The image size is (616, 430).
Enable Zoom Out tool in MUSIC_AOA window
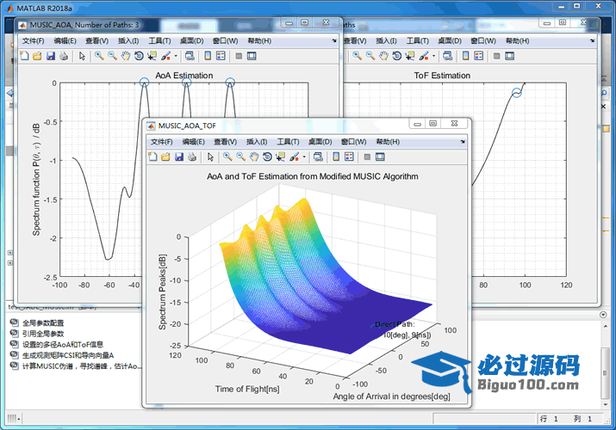[112, 56]
